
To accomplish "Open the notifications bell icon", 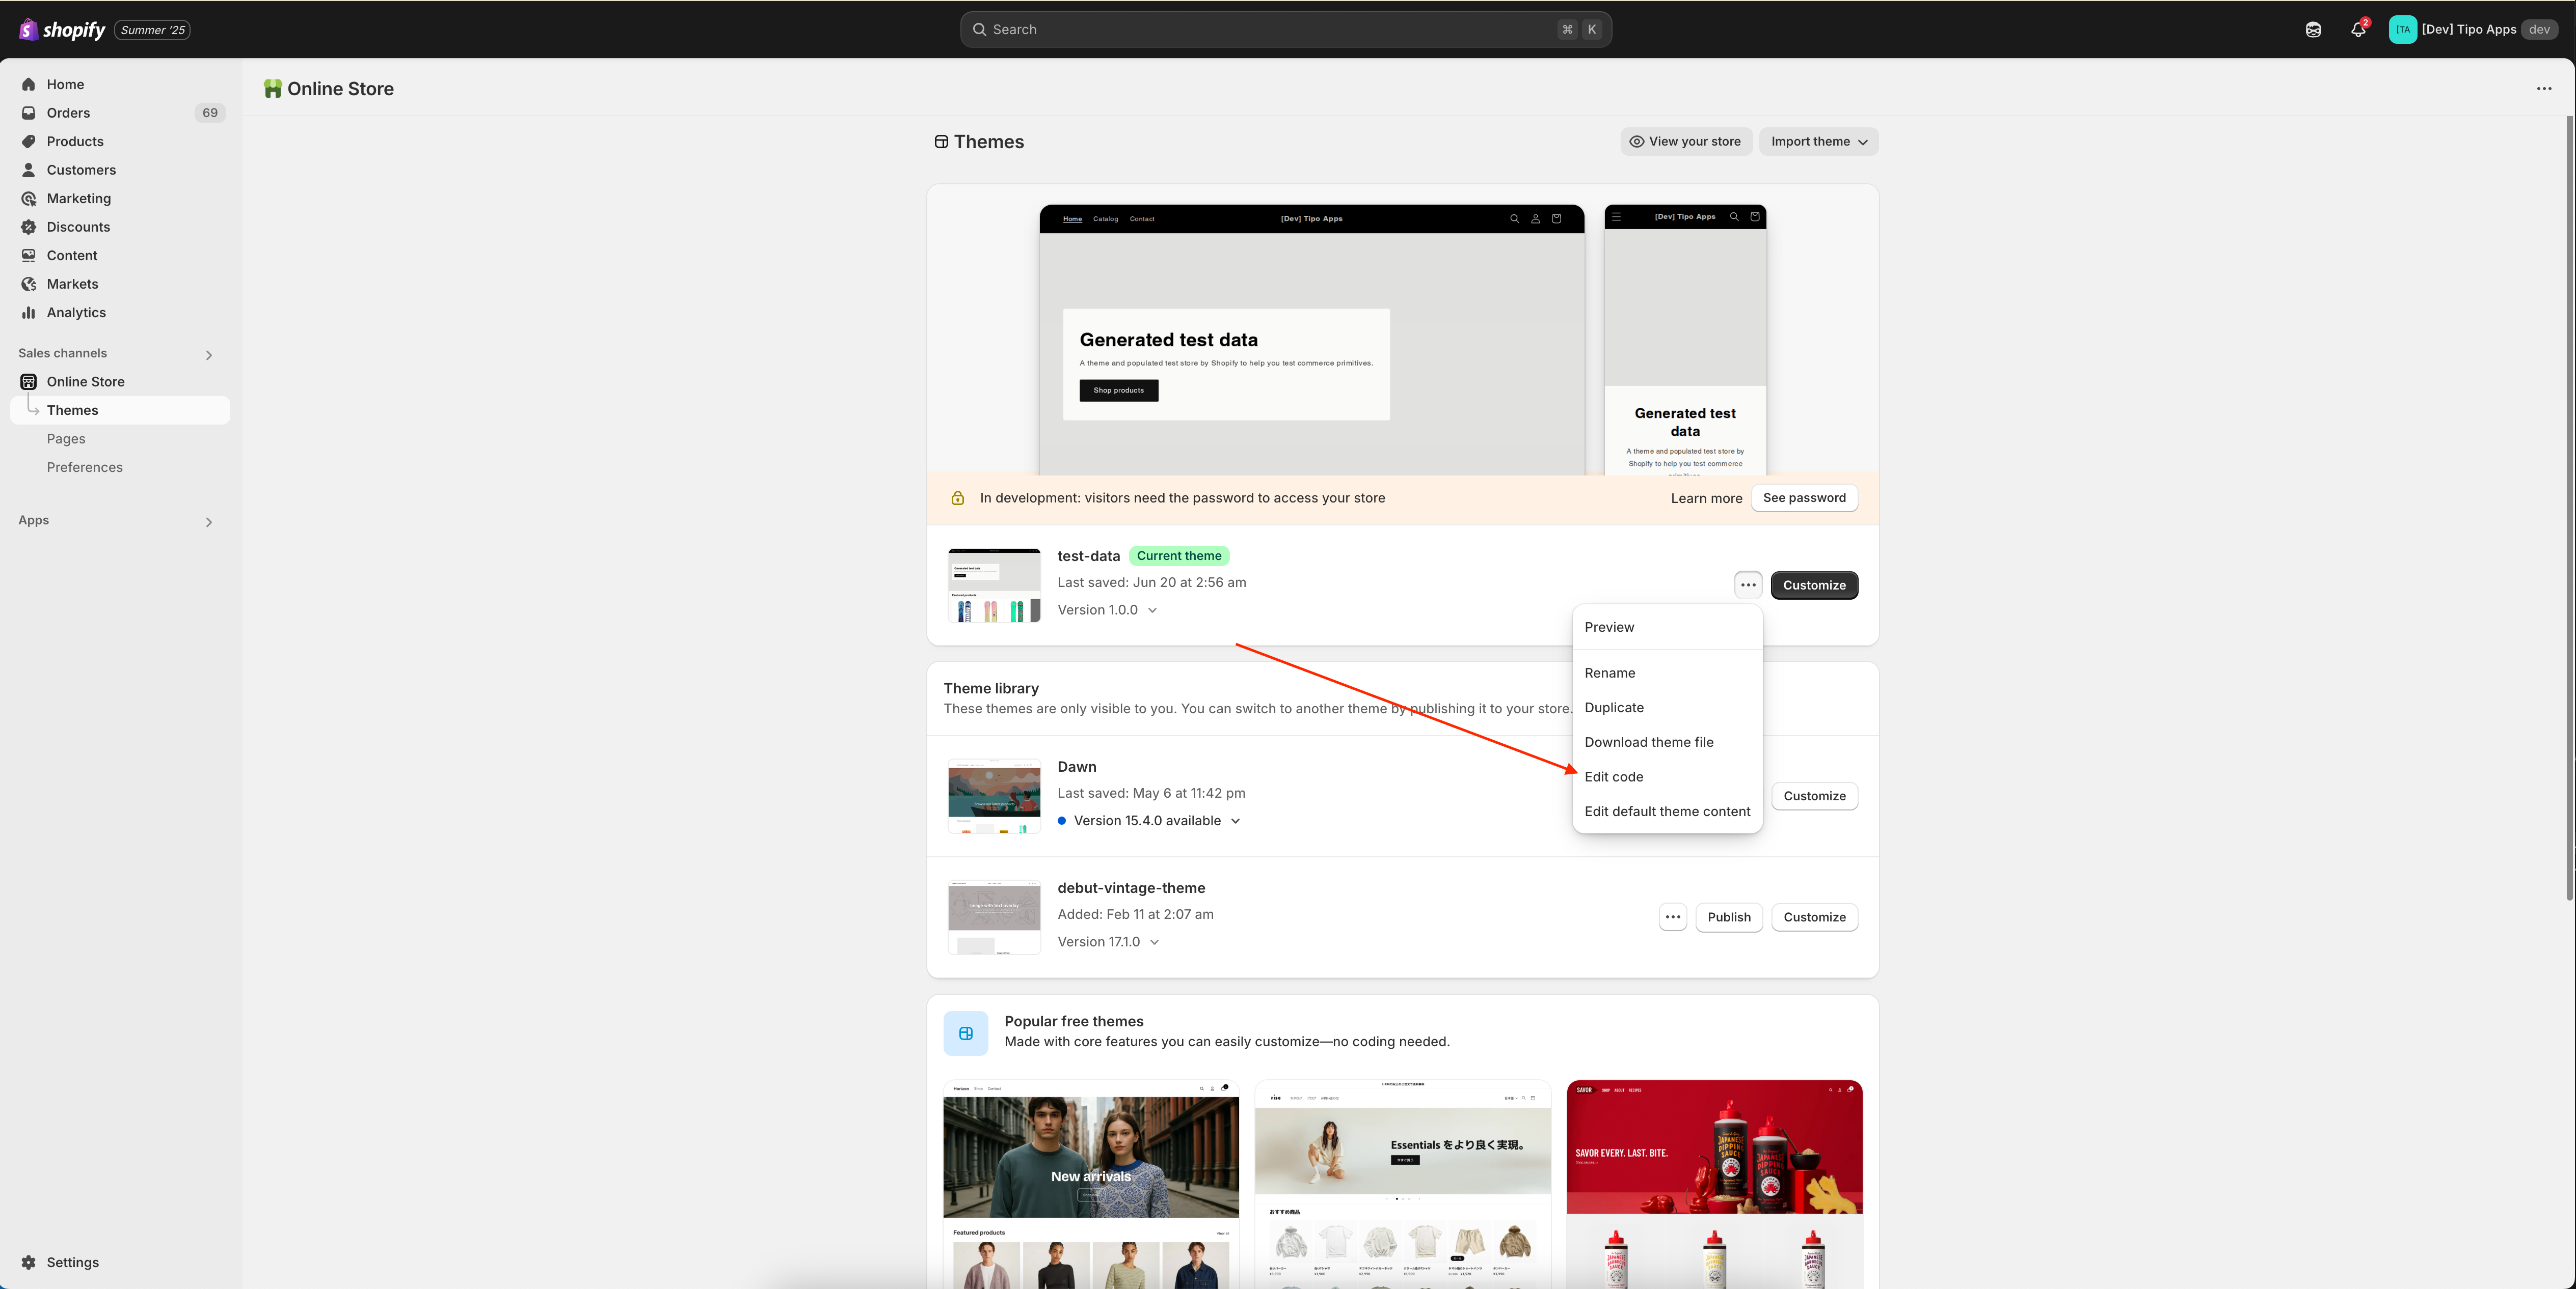I will tap(2358, 30).
